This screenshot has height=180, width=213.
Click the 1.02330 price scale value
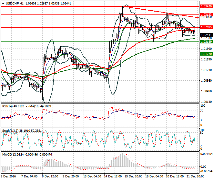[206, 38]
